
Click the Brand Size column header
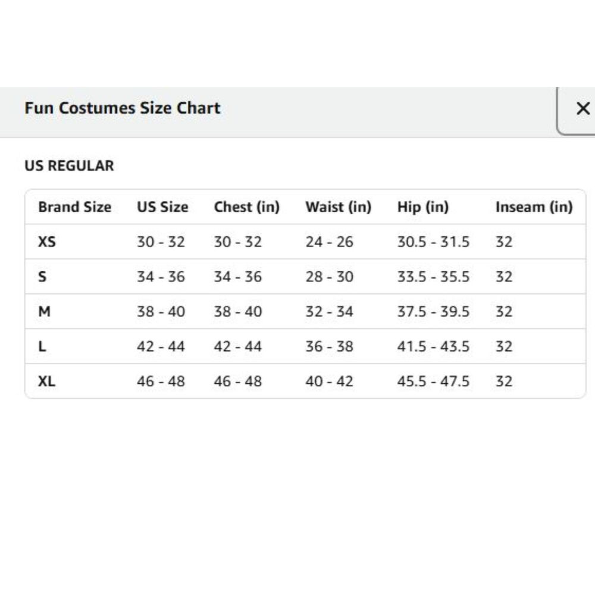pyautogui.click(x=75, y=207)
